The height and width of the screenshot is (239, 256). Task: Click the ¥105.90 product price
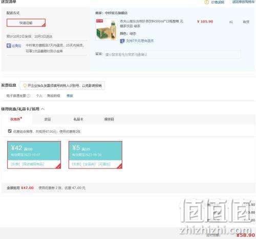(205, 21)
